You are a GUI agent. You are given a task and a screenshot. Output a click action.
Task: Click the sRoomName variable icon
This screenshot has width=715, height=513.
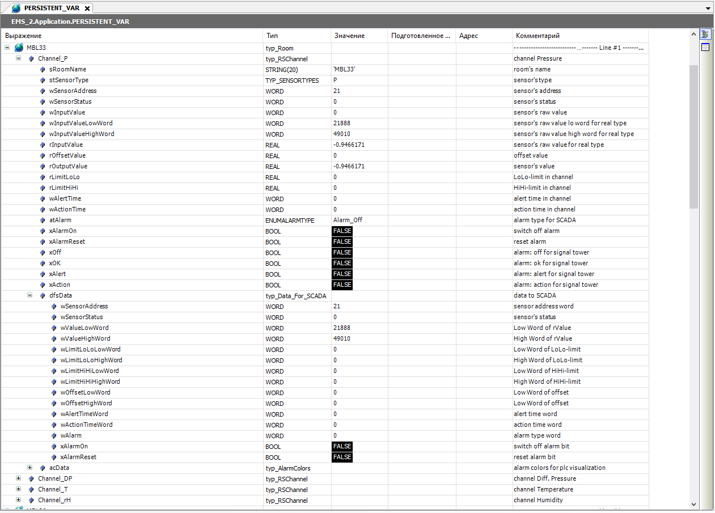(x=43, y=69)
